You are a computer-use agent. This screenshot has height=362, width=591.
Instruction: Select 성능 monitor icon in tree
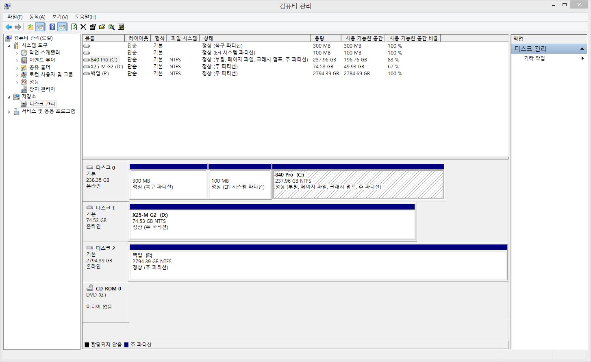24,82
